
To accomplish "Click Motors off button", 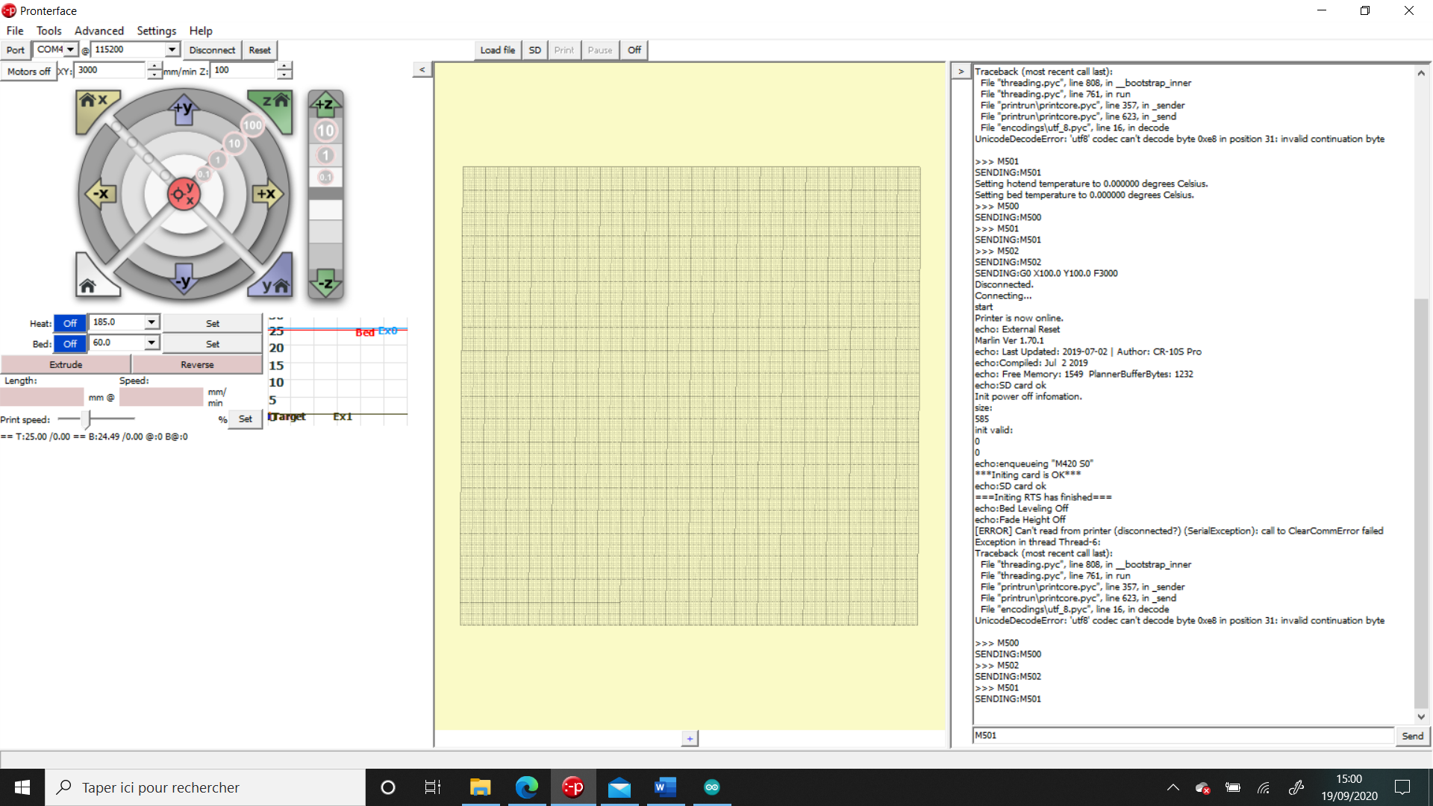I will tap(28, 71).
